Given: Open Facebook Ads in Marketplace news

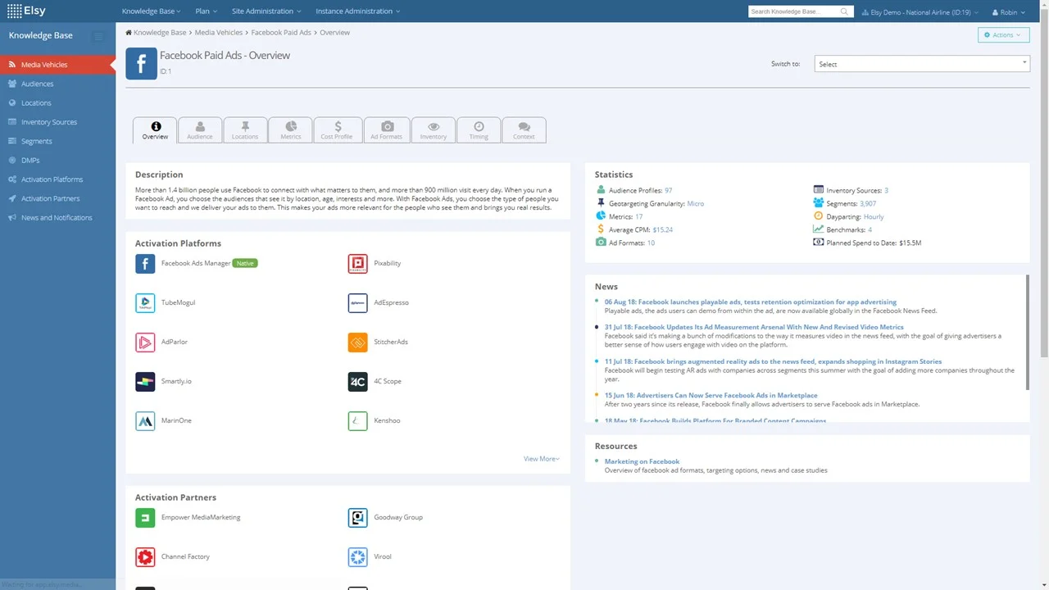Looking at the screenshot, I should tap(711, 395).
